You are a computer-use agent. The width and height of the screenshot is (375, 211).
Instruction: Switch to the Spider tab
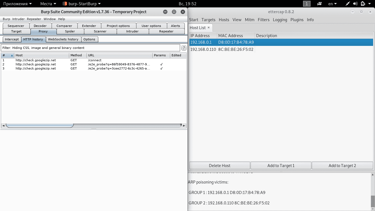[x=70, y=31]
